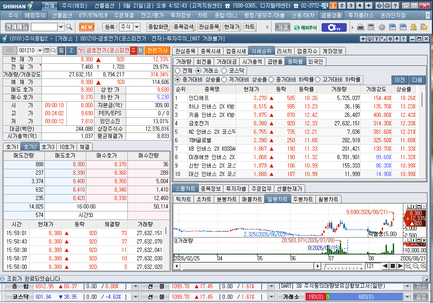Open stock list icon beside code 001210

pos(47,50)
